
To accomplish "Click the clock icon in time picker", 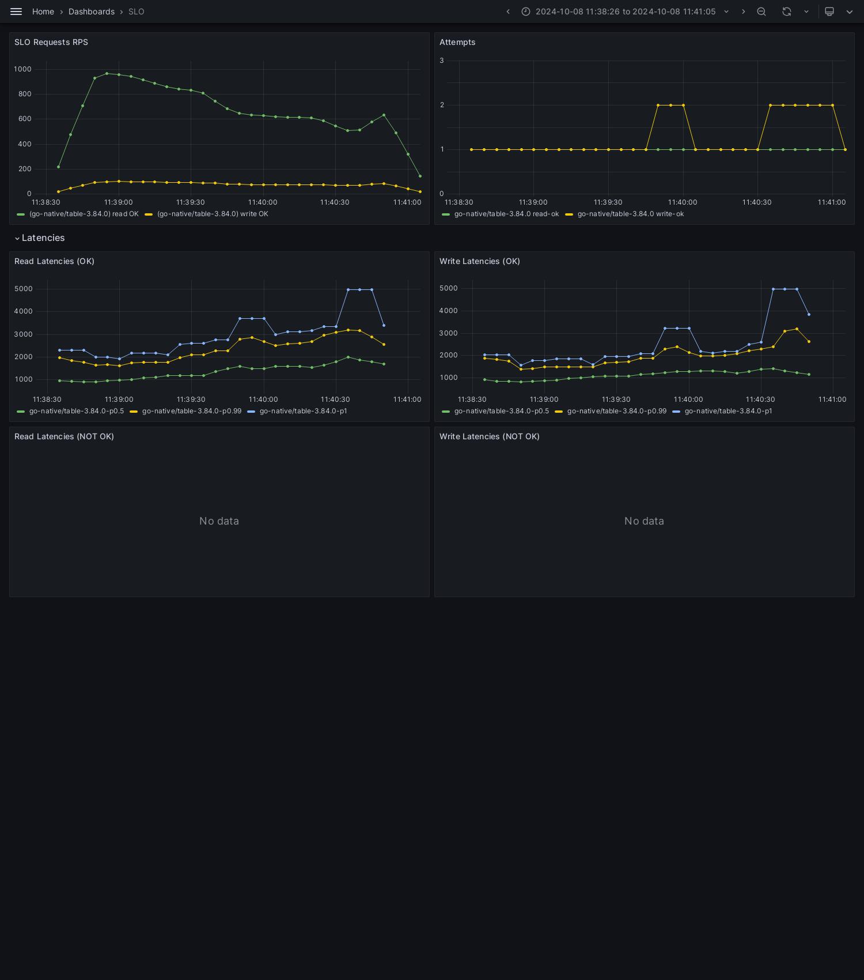I will tap(526, 12).
